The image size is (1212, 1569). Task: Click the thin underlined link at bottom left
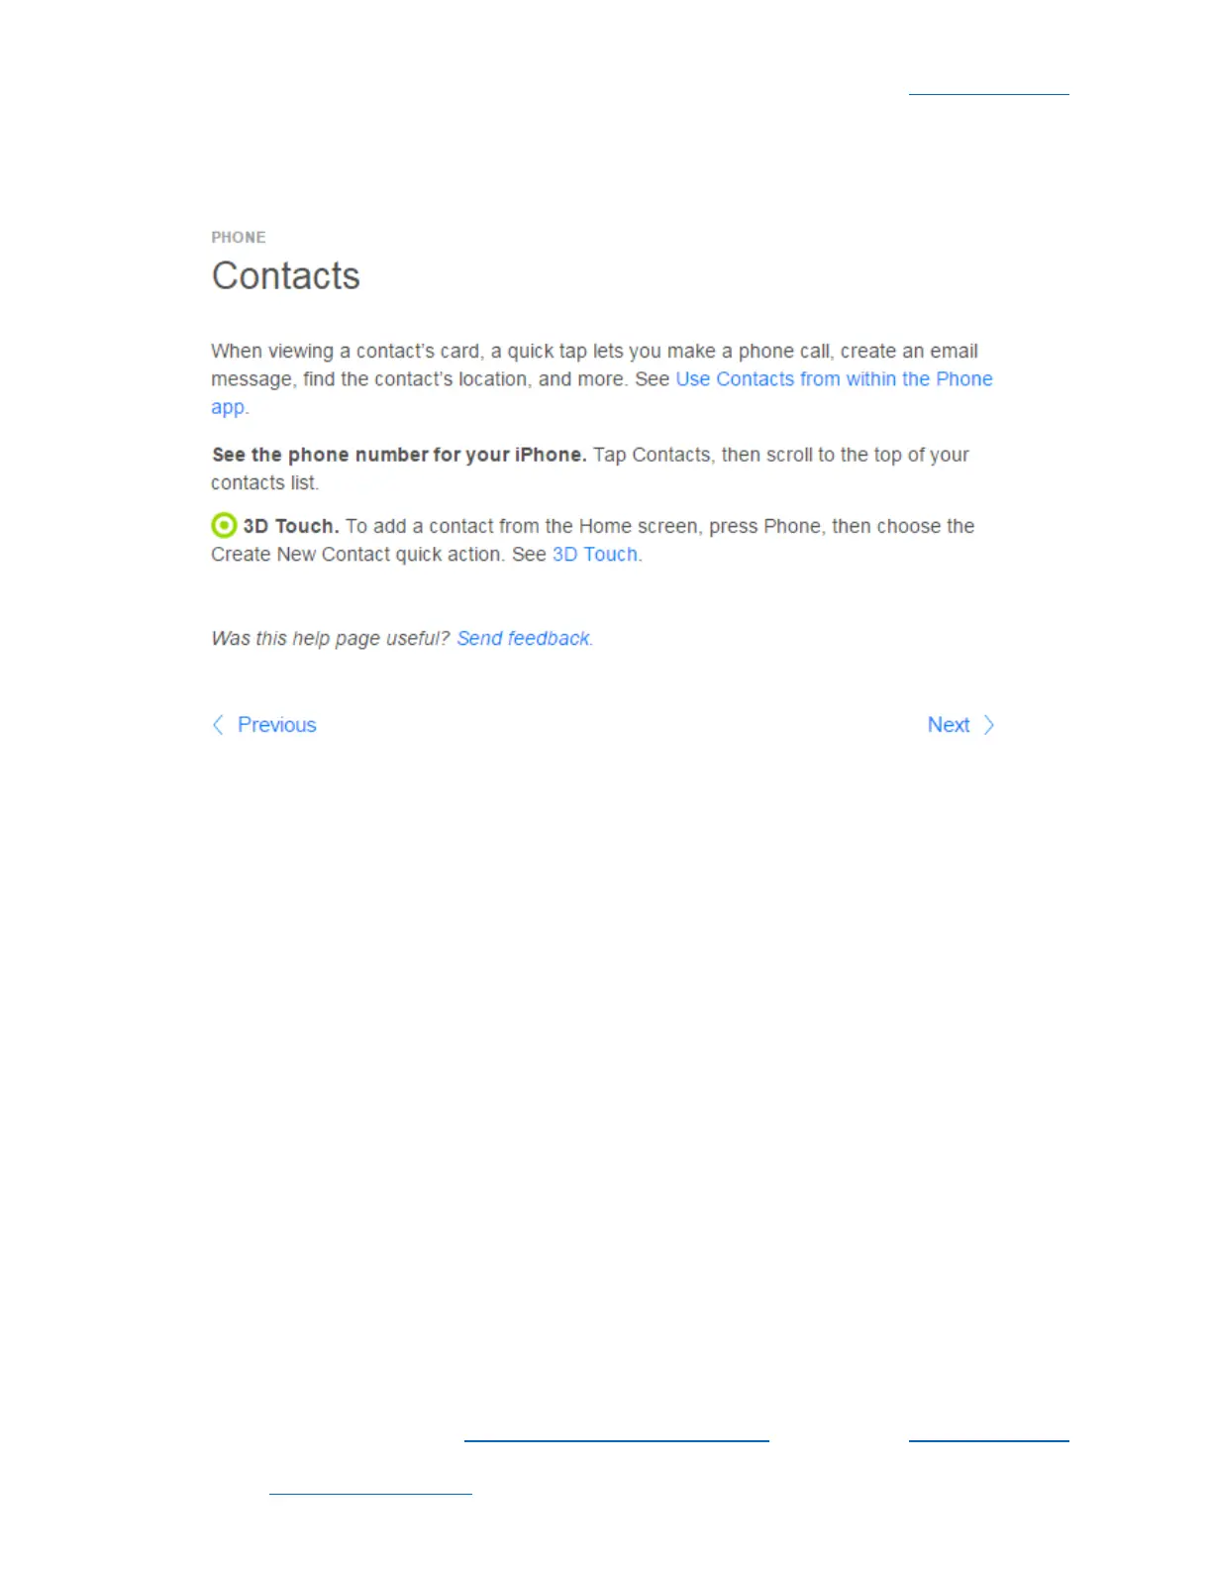[x=370, y=1493]
